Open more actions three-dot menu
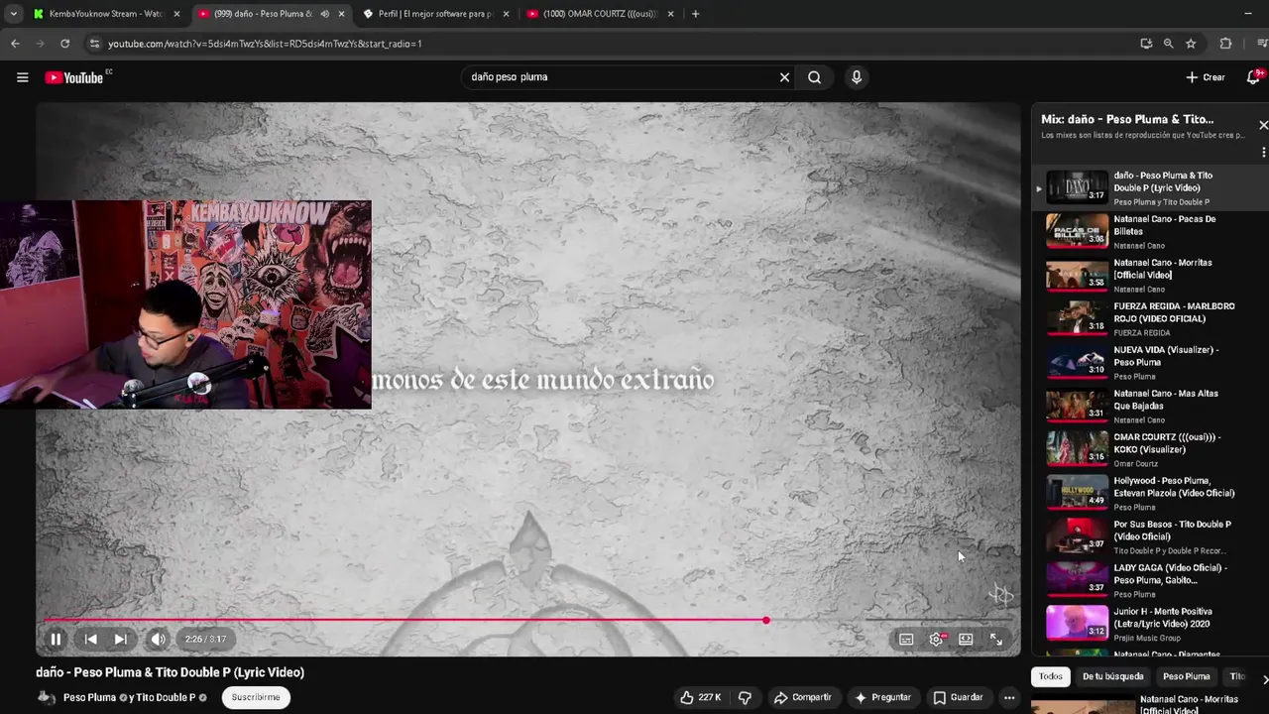 pyautogui.click(x=1009, y=697)
